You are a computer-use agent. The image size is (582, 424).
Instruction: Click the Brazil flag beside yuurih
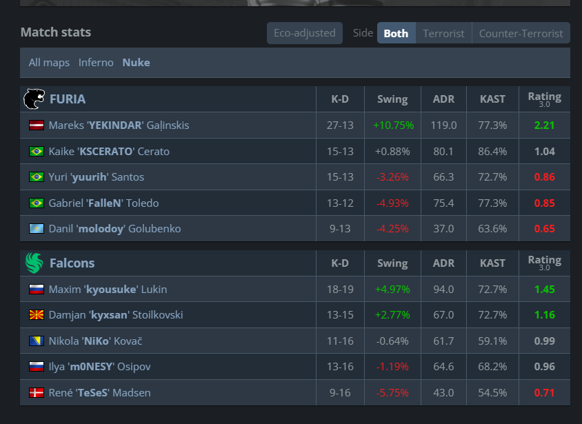pos(37,177)
